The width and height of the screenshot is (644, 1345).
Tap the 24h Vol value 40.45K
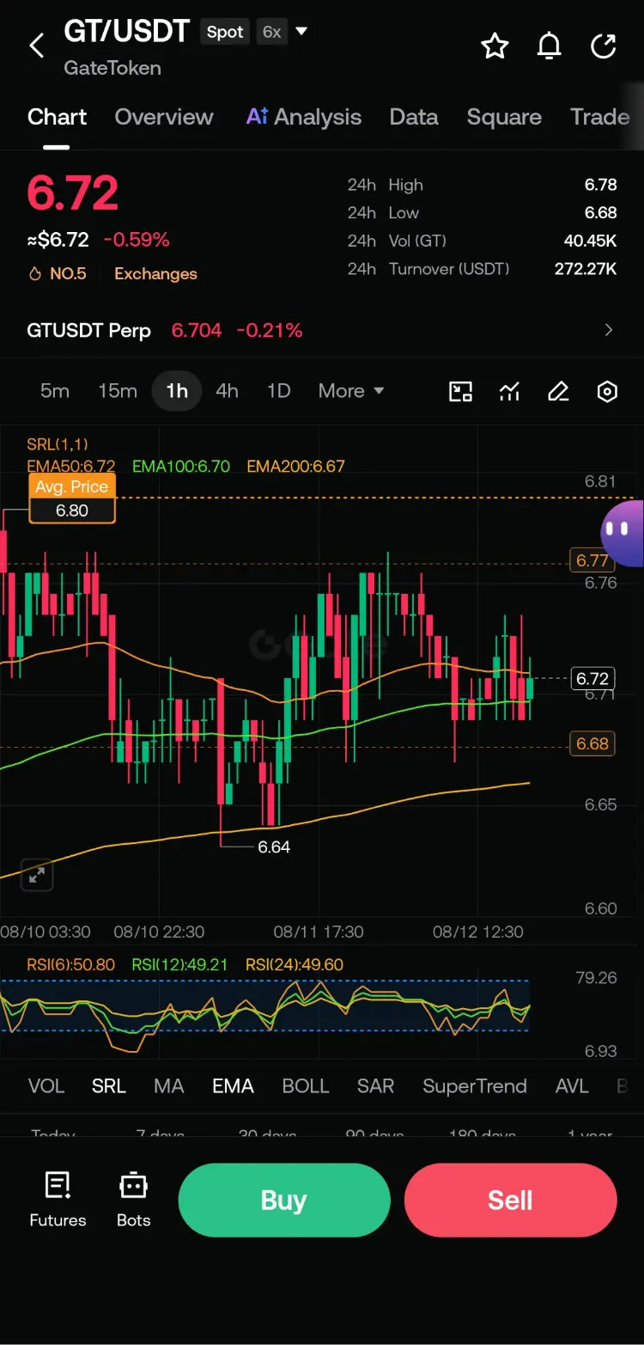pyautogui.click(x=591, y=241)
